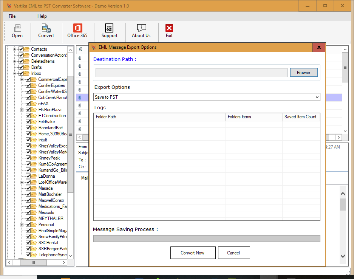
Task: Uncheck the eFAX folder checkbox
Action: click(28, 104)
